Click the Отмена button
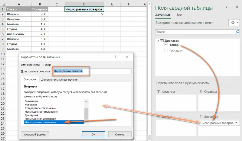The height and width of the screenshot is (141, 242). coord(119,134)
